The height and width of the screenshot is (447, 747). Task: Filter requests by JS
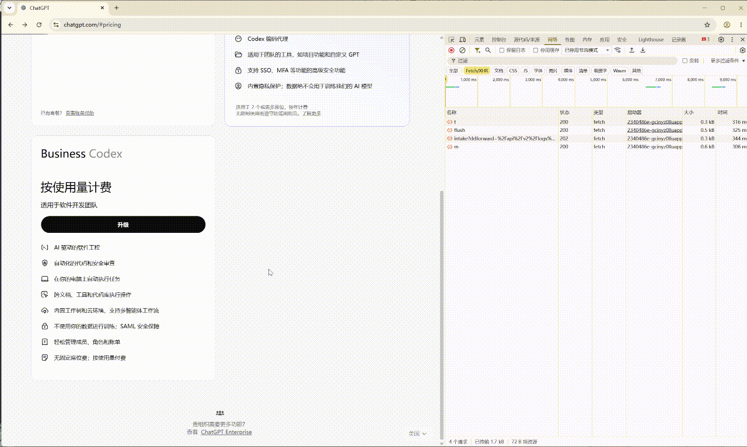525,71
